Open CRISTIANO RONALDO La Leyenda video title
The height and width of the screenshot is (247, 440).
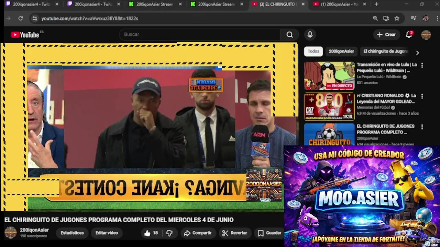(x=386, y=98)
